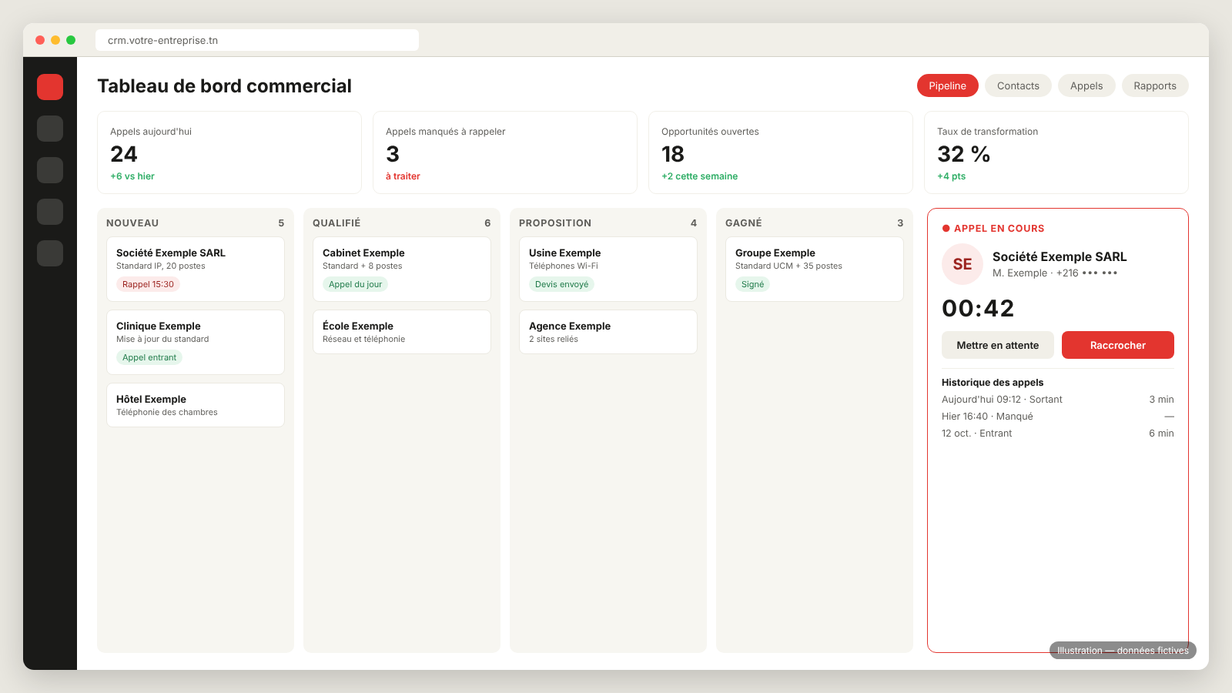The image size is (1232, 693).
Task: Click the Appel du jour tag
Action: [x=355, y=284]
